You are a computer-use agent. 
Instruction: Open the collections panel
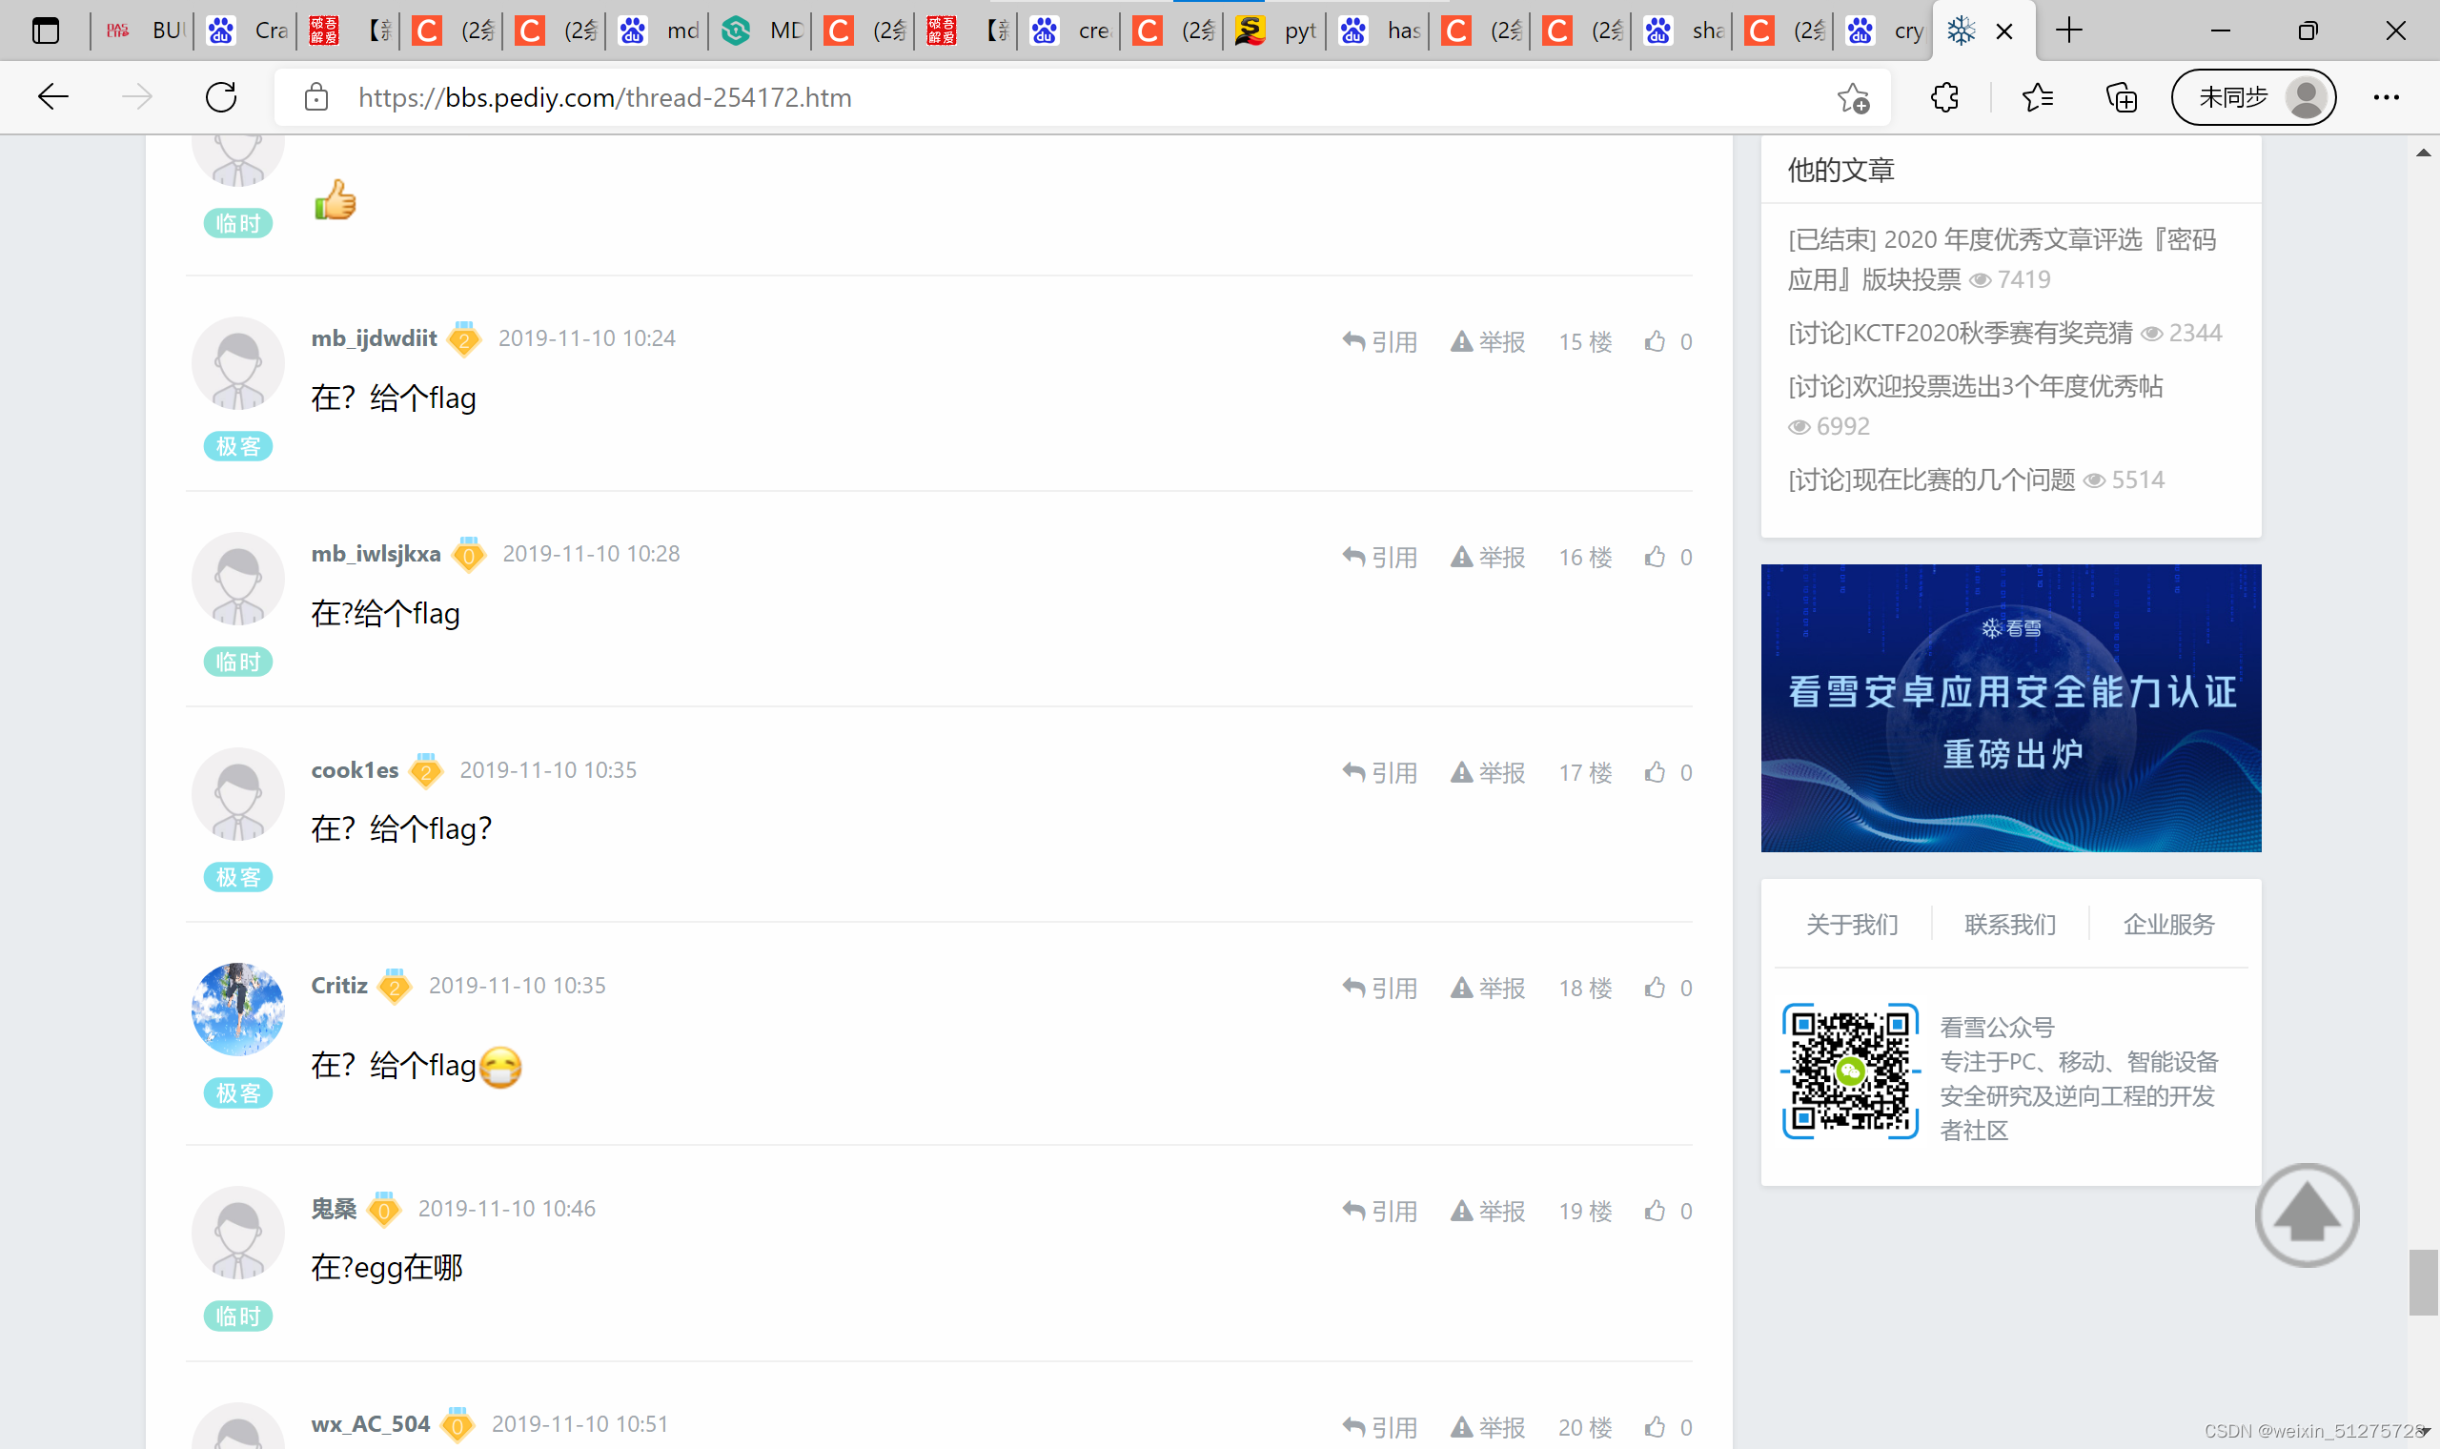[x=2122, y=96]
